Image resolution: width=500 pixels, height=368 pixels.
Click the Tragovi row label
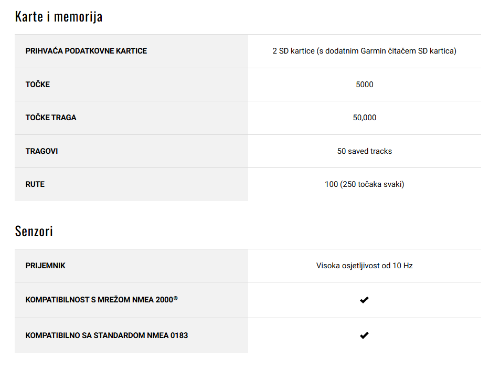coord(42,151)
